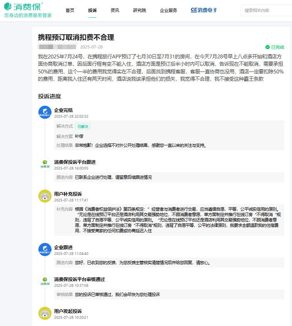Click the text 已联系企业进行处理

(x=113, y=177)
